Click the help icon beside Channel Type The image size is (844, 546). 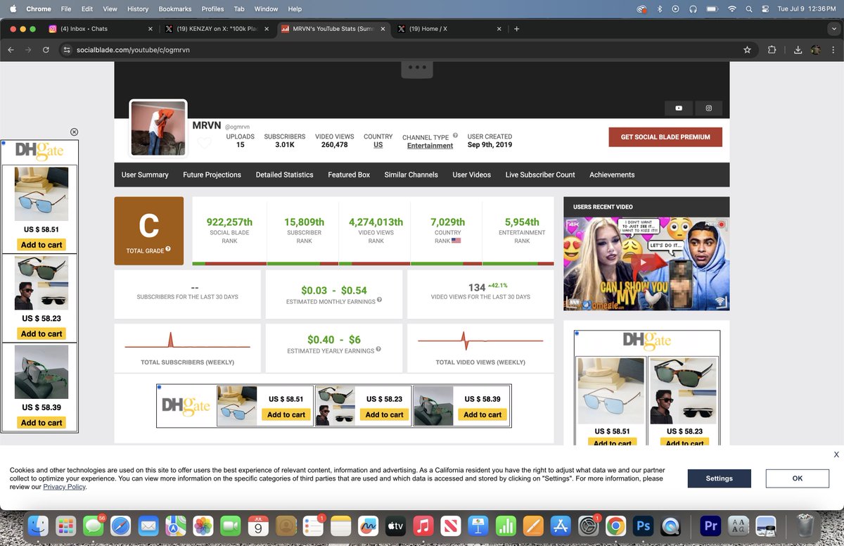tap(455, 136)
